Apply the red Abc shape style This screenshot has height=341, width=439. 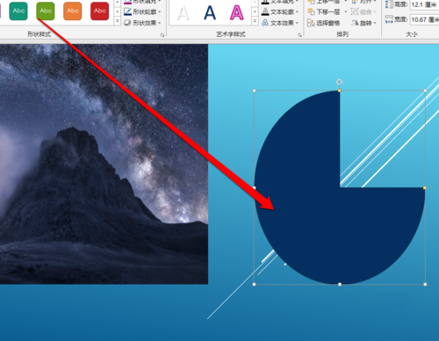(99, 11)
